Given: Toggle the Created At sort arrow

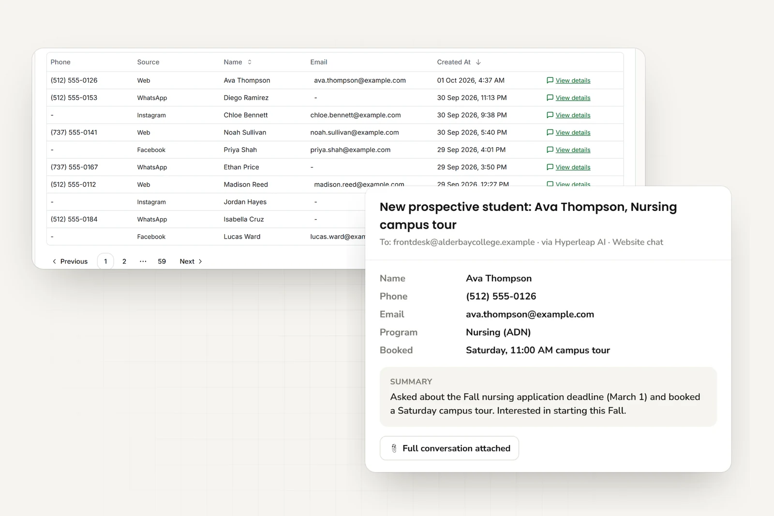Looking at the screenshot, I should click(x=478, y=62).
